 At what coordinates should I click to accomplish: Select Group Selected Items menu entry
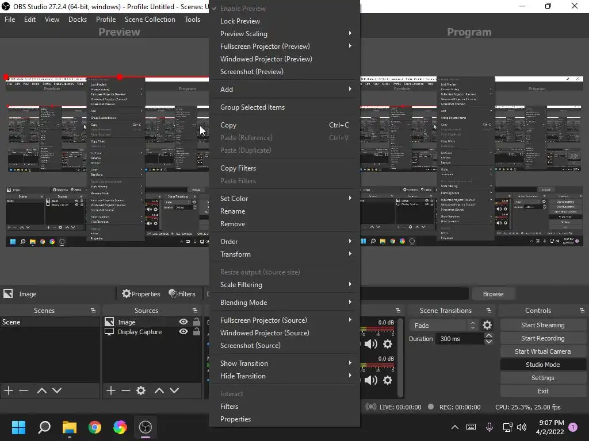pyautogui.click(x=284, y=107)
